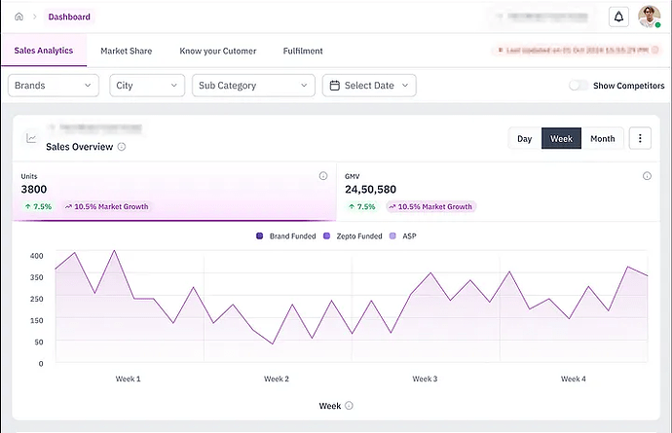Click the ASP legend color swatch
This screenshot has width=672, height=433.
click(x=392, y=236)
